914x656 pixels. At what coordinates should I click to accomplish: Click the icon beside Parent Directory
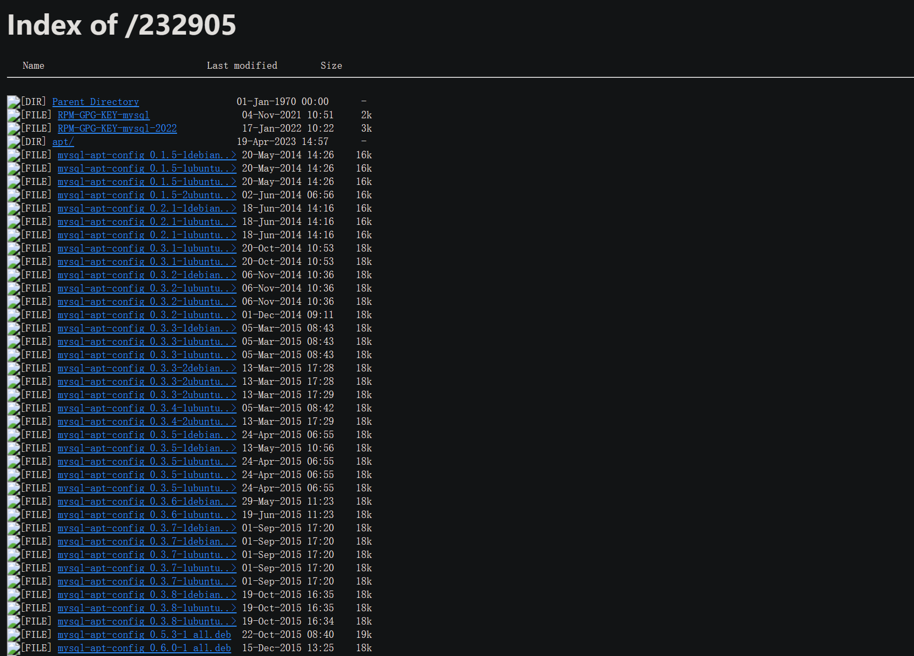(13, 102)
